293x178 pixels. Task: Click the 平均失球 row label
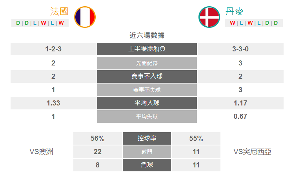point(147,116)
